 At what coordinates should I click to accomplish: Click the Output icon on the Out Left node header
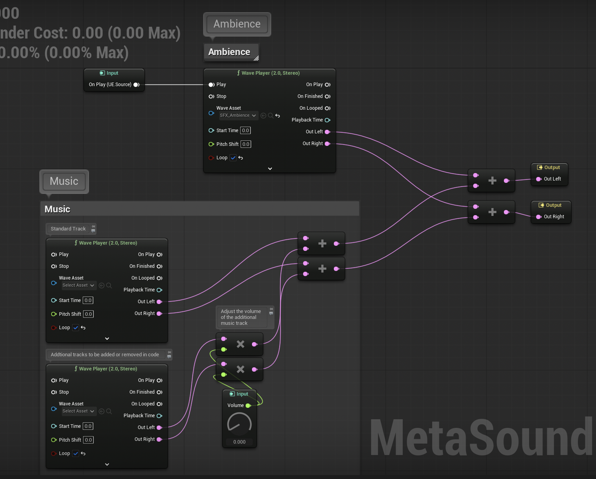(540, 167)
